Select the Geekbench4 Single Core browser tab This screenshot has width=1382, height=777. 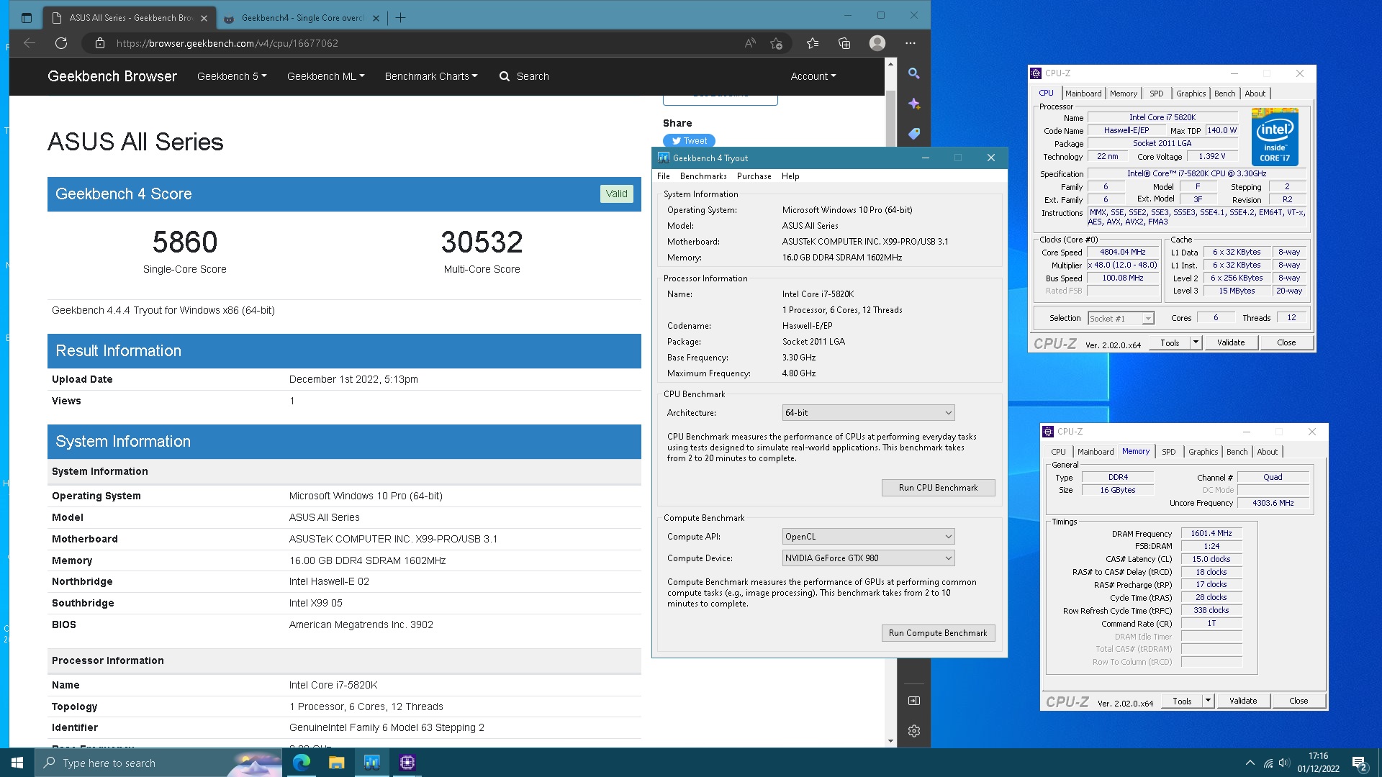click(302, 18)
